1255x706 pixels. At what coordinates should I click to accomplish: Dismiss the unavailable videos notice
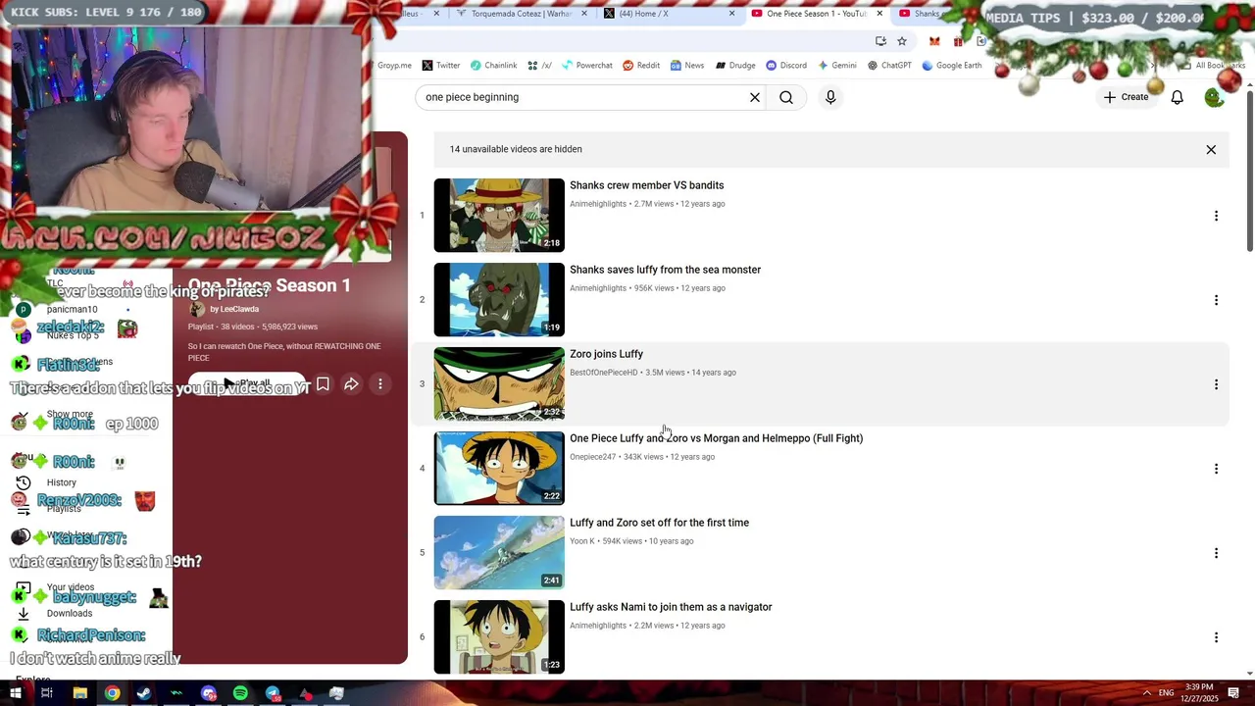coord(1211,150)
